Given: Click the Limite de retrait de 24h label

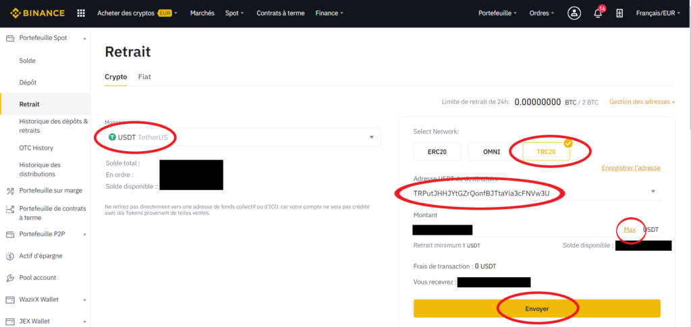Looking at the screenshot, I should (x=476, y=102).
